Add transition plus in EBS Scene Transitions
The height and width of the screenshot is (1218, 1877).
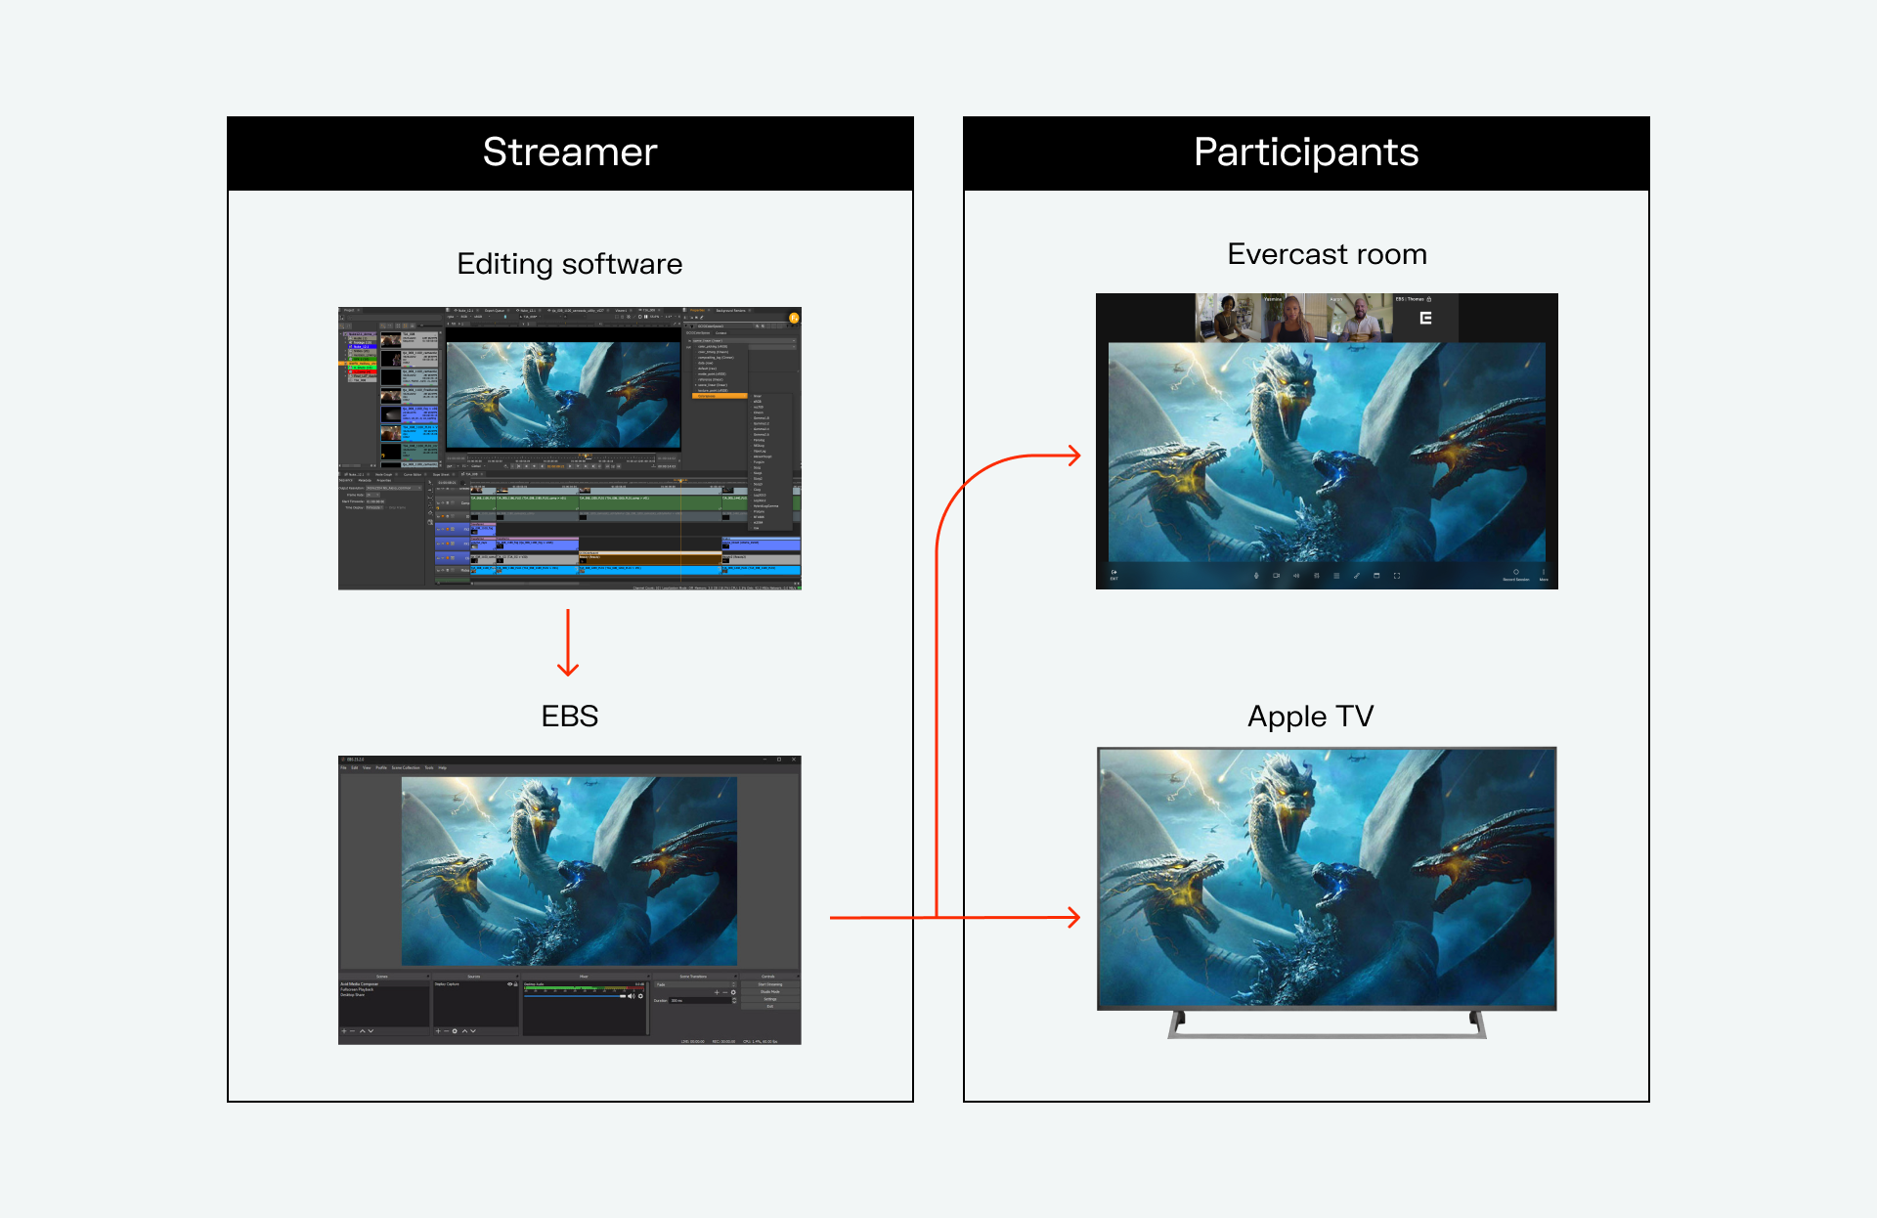[x=717, y=992]
